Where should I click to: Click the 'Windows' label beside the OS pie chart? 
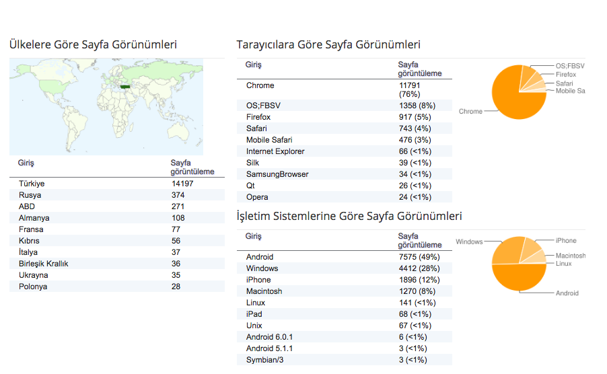coord(469,241)
